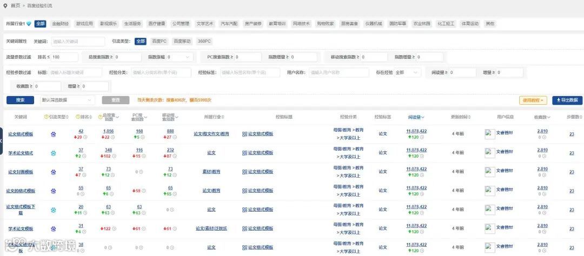Click the Baidu paw icon in 论文格式模板下载 row
Screen dimensions: 584x256
point(53,210)
